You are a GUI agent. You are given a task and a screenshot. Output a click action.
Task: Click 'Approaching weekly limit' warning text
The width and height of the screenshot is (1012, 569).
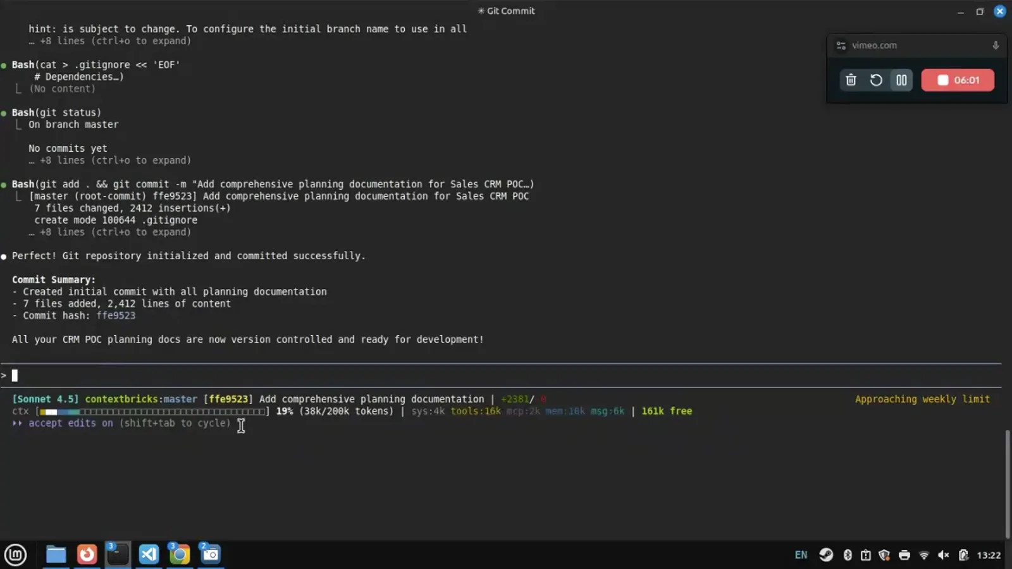[x=922, y=399]
